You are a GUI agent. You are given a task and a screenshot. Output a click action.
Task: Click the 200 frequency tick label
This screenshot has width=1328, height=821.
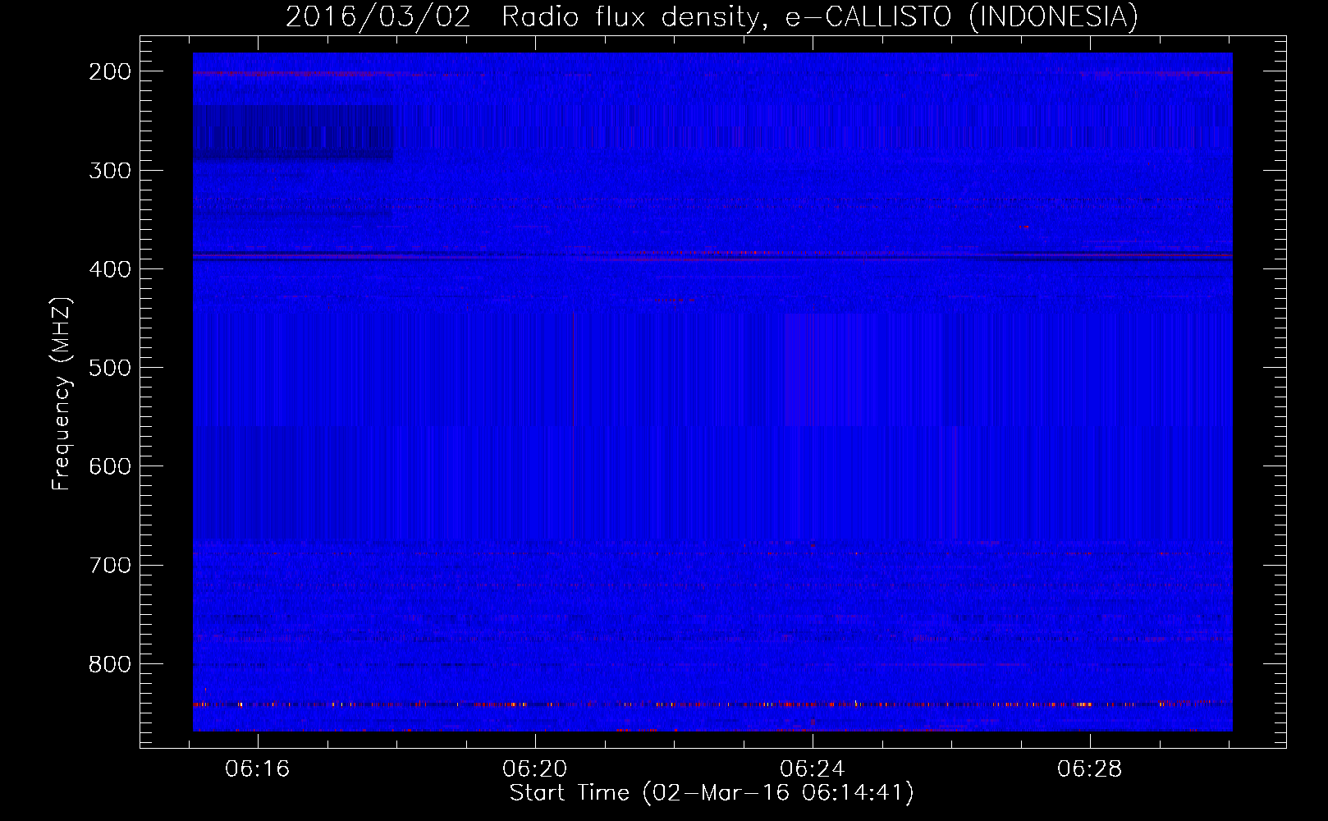click(x=110, y=71)
